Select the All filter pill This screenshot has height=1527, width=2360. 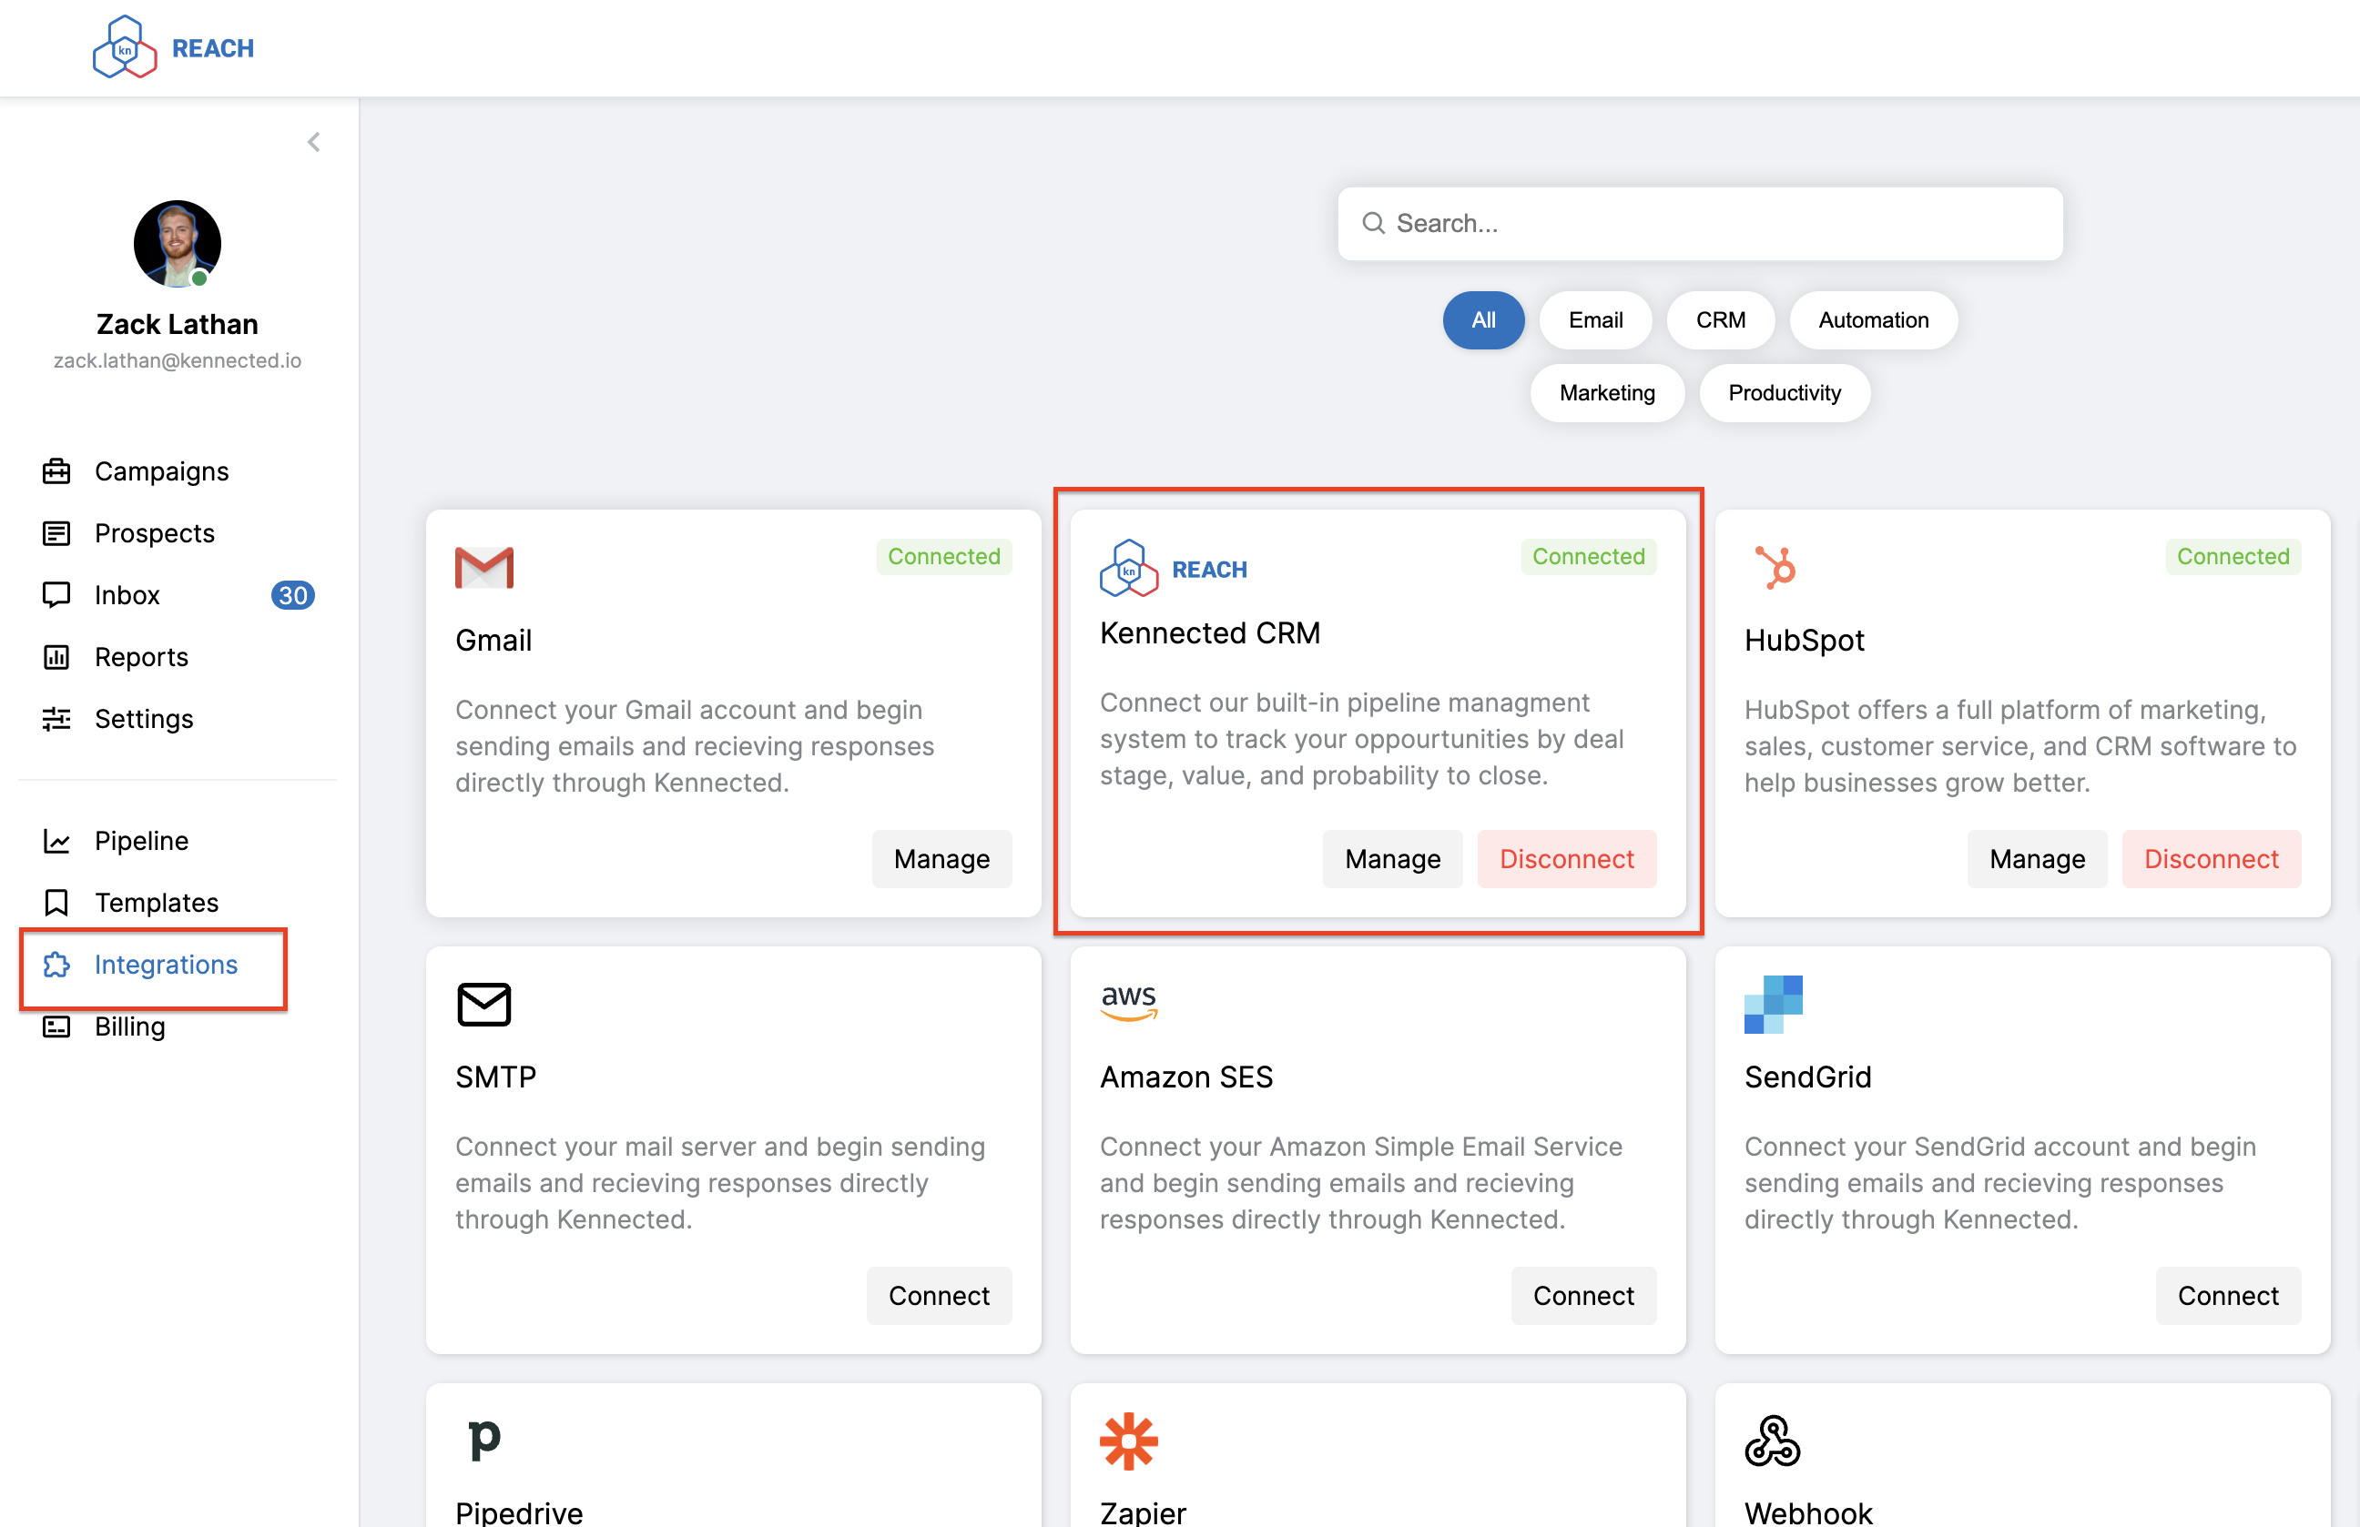1482,320
